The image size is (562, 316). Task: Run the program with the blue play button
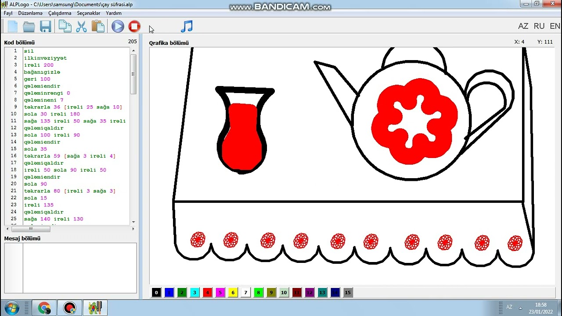click(x=118, y=26)
